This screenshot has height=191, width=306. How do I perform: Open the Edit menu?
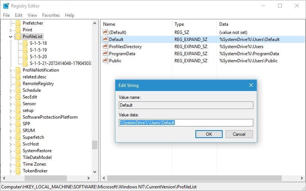pos(19,15)
